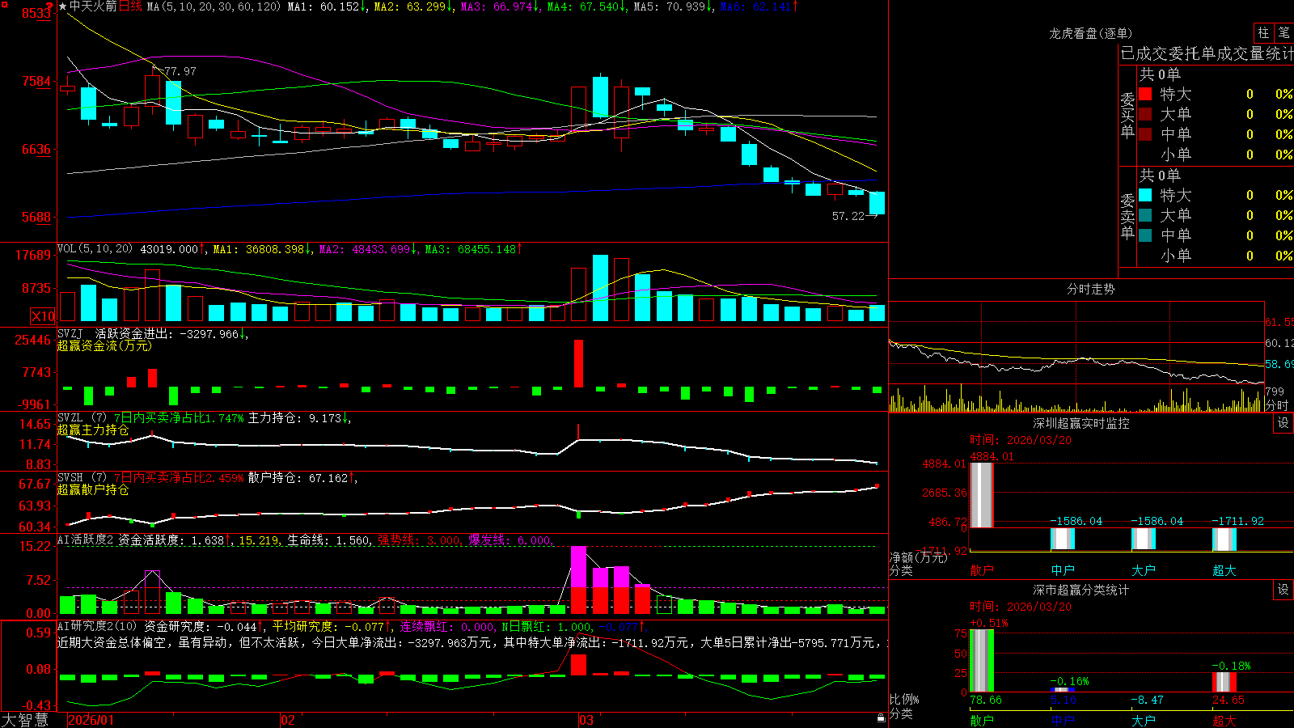
Task: Click the dark red 大单 buy-order swatch
Action: (x=1145, y=114)
